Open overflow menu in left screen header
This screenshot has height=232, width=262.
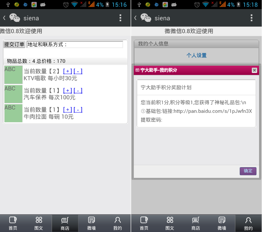point(120,18)
